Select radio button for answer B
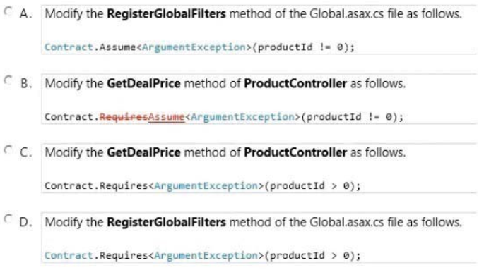Screen dimensions: 484x270 click(8, 80)
